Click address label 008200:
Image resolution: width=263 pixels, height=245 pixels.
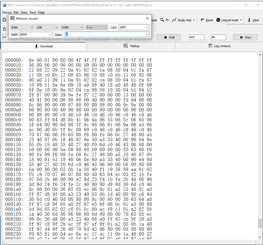click(x=14, y=219)
